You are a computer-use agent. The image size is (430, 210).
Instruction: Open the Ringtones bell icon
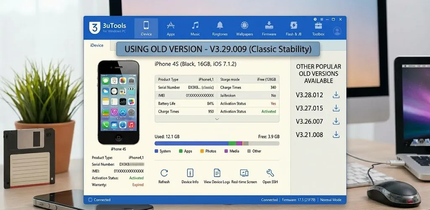pos(220,25)
